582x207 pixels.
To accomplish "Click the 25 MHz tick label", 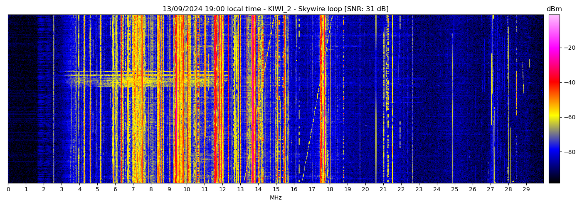I will [454, 190].
